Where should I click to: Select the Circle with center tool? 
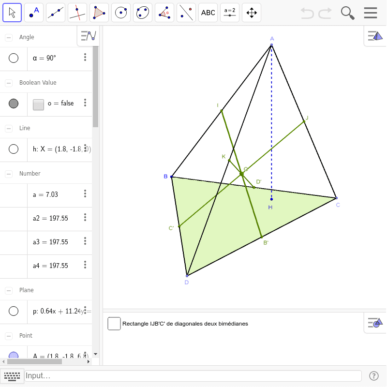(x=121, y=13)
